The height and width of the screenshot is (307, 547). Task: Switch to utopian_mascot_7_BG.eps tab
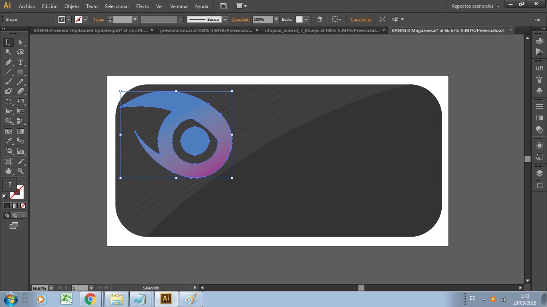pyautogui.click(x=322, y=30)
